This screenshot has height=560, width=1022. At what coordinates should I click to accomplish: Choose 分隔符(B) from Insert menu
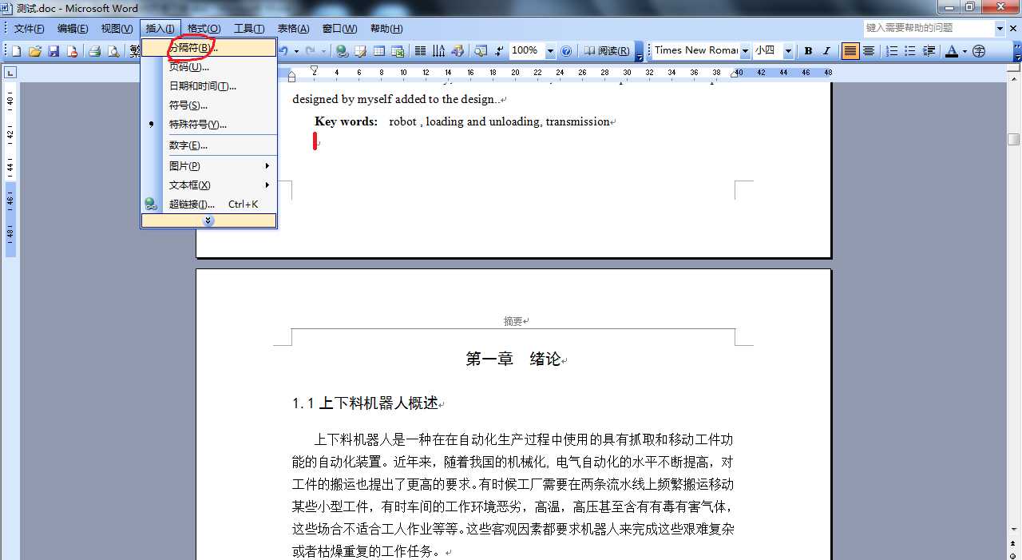click(209, 47)
